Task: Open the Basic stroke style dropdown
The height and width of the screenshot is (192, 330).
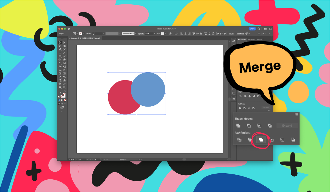Action: (x=135, y=34)
